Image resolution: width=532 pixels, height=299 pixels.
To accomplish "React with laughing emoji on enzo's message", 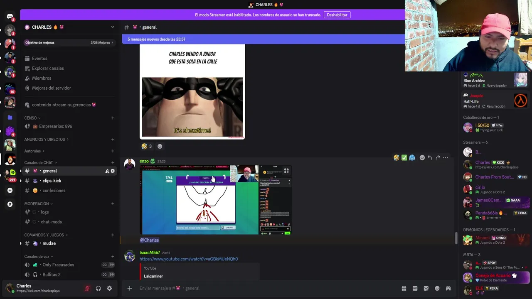I will click(397, 158).
